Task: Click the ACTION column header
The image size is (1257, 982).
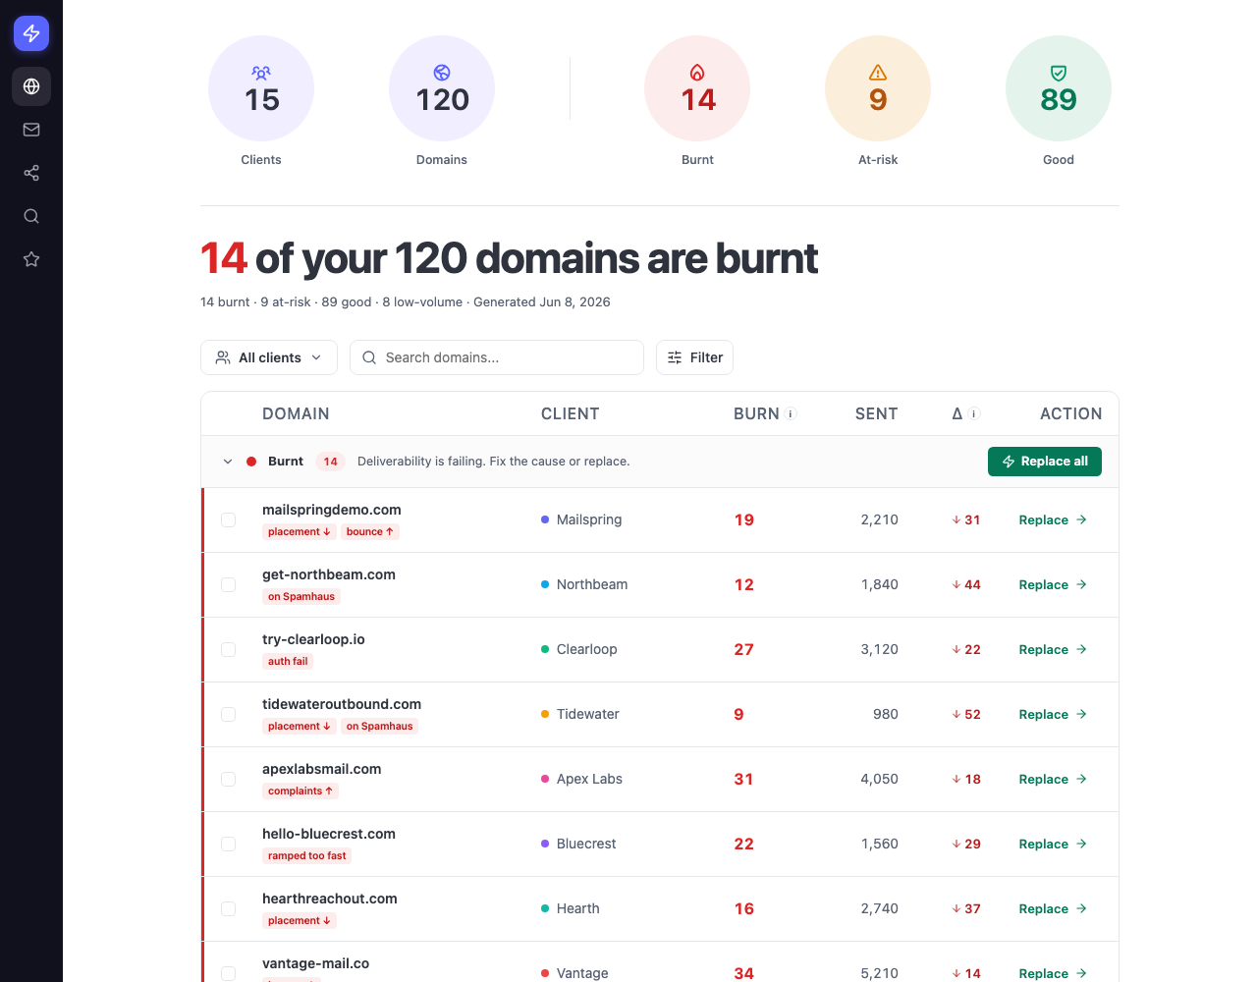Action: point(1070,414)
